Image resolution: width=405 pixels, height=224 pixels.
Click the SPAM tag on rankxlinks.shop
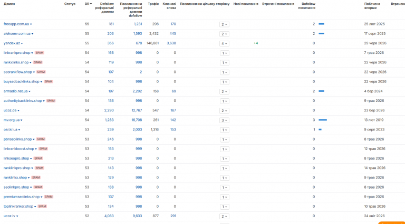38,62
